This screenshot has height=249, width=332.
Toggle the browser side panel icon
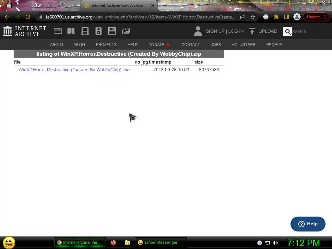(287, 17)
